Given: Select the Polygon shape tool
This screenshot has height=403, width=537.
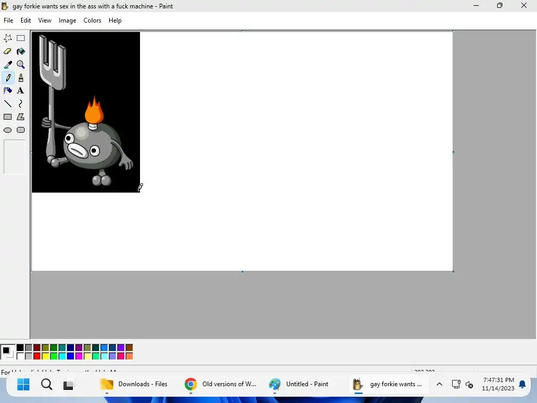Looking at the screenshot, I should pos(20,117).
